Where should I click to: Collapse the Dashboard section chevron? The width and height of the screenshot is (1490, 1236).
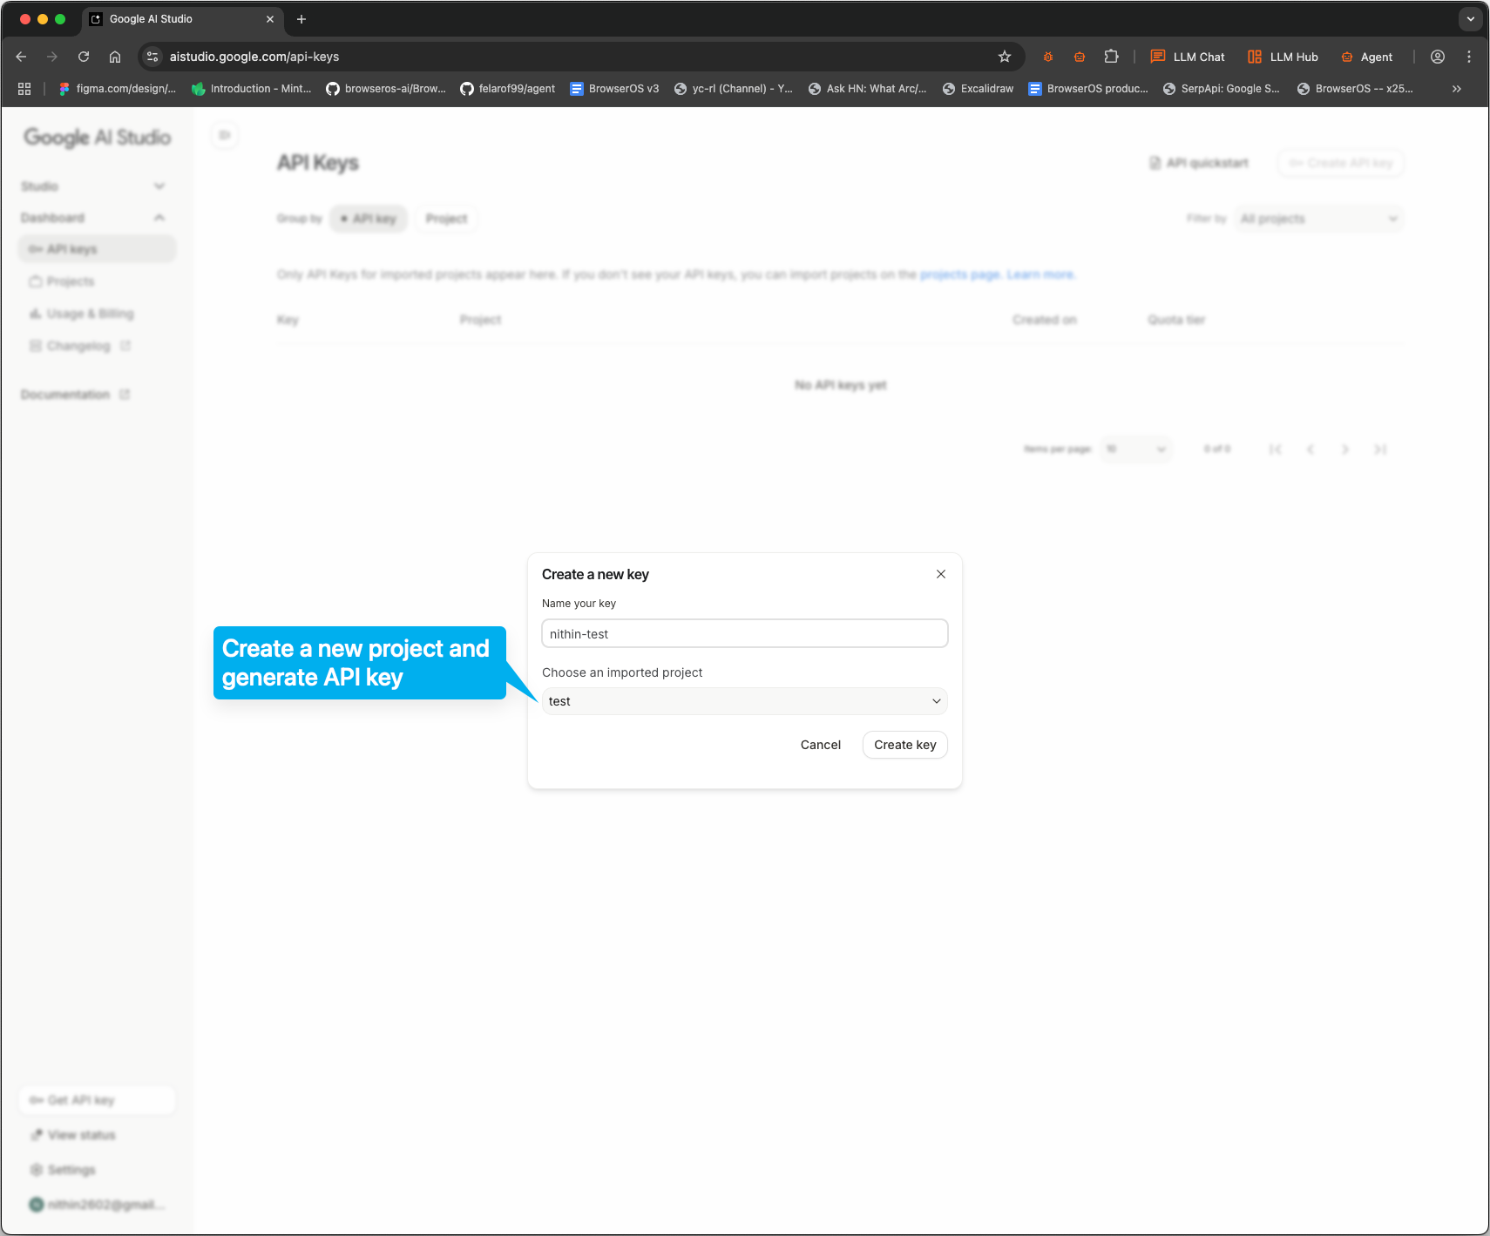[159, 217]
